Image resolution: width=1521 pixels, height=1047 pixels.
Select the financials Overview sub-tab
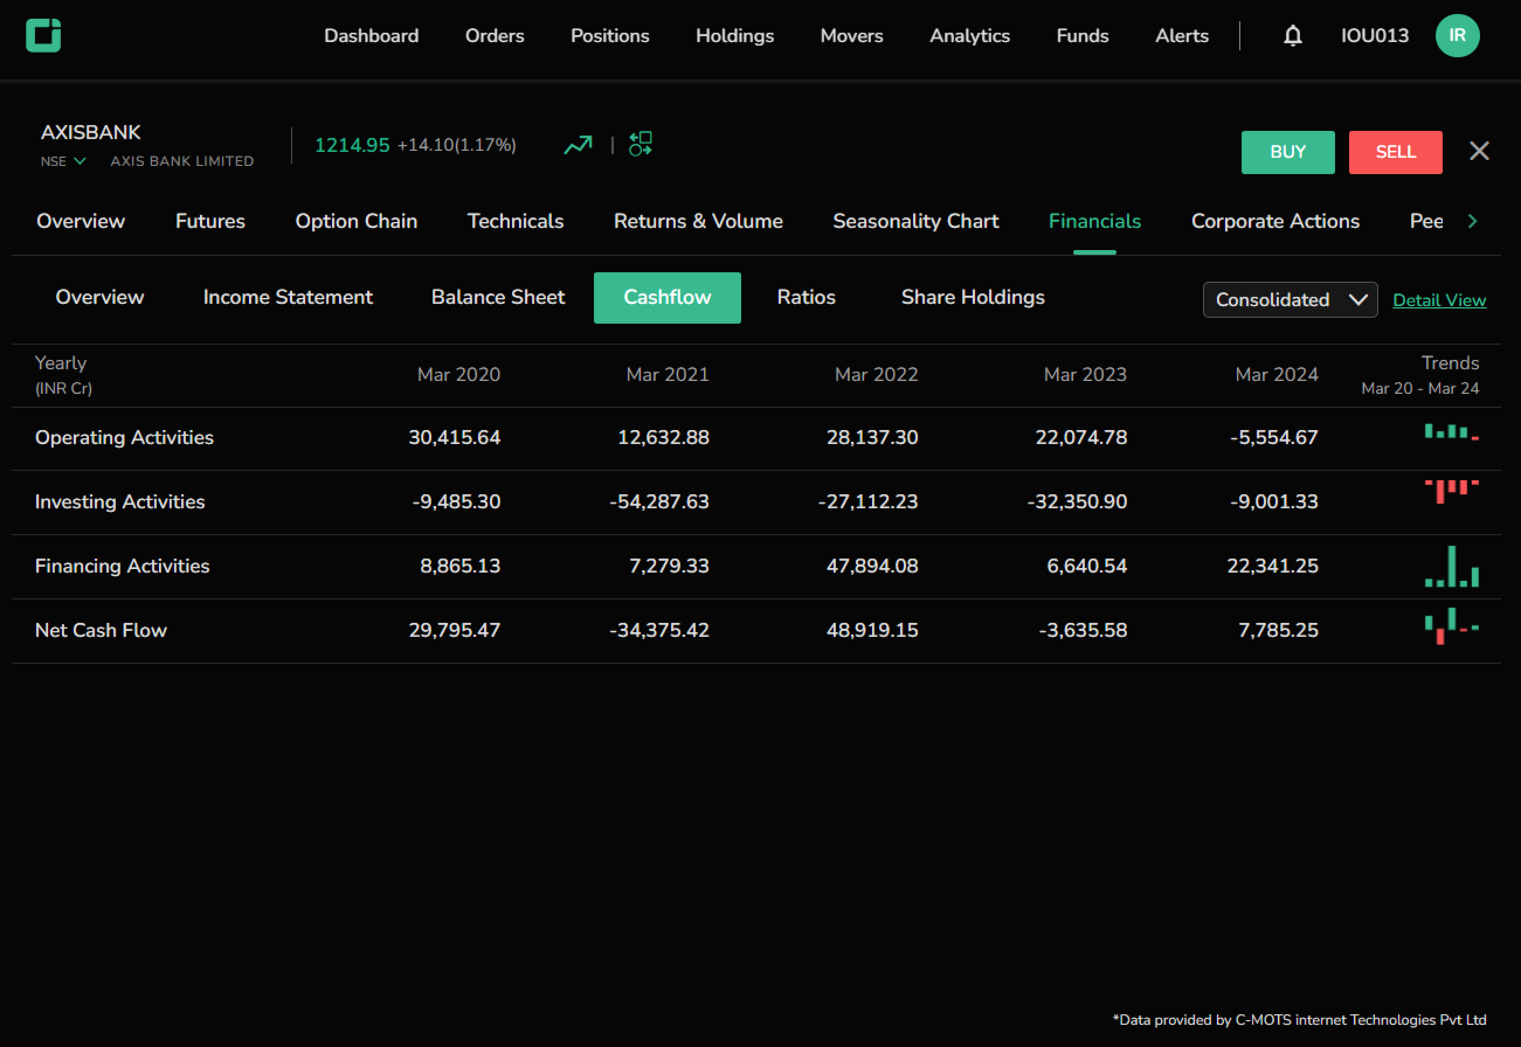click(x=100, y=297)
